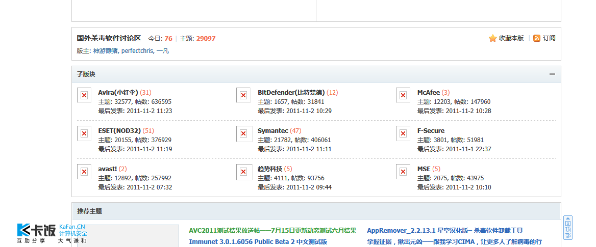This screenshot has height=247, width=596.
Task: Click avast!'s stats 主题: 12892, 帖数: 257992
Action: (135, 178)
